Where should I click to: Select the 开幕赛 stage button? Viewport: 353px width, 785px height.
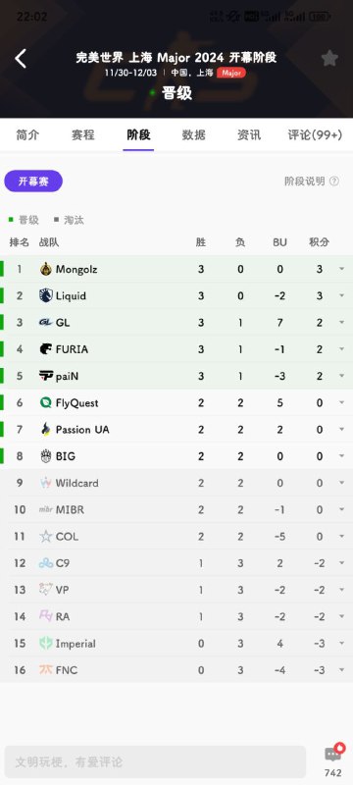point(33,182)
